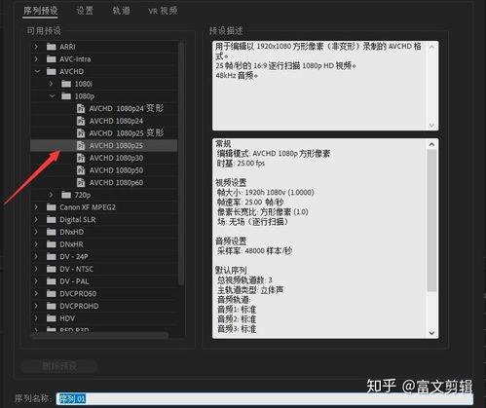486x408 pixels.
Task: Click the 删除预设 button
Action: (x=59, y=366)
